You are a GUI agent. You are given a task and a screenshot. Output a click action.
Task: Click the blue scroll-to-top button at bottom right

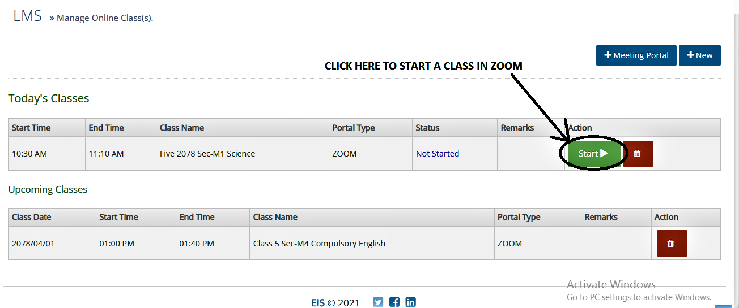[724, 306]
